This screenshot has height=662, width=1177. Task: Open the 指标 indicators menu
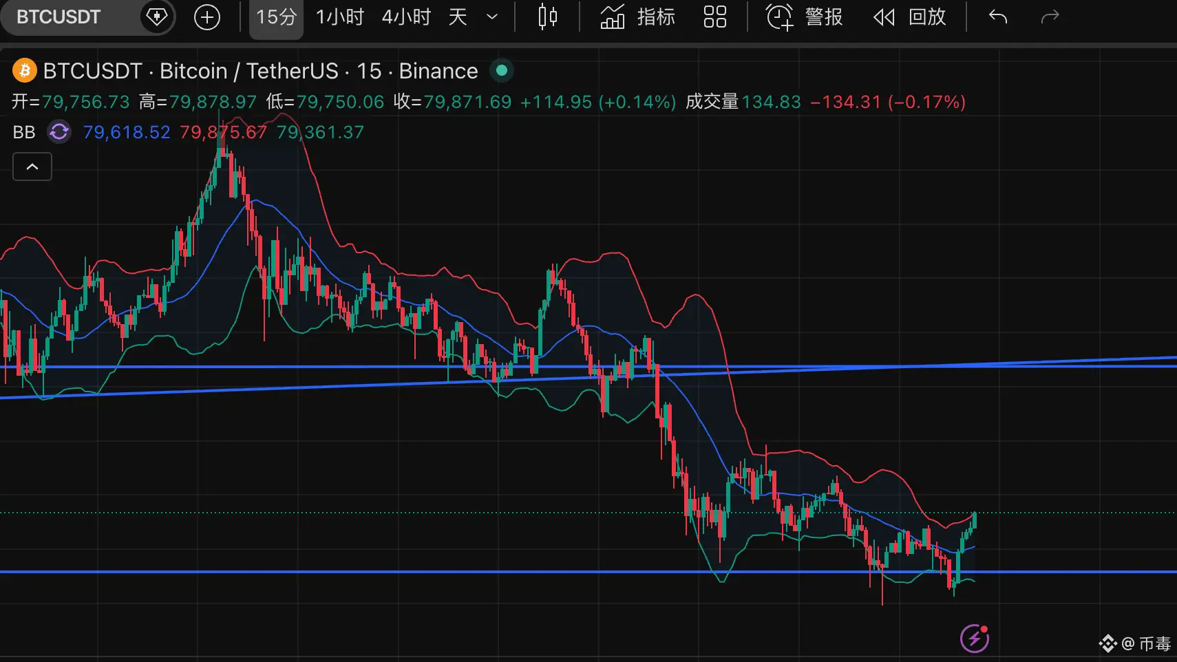coord(637,17)
